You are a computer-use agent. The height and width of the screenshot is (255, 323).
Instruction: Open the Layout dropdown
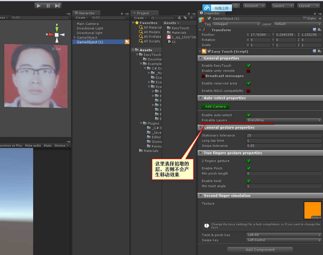[308, 6]
